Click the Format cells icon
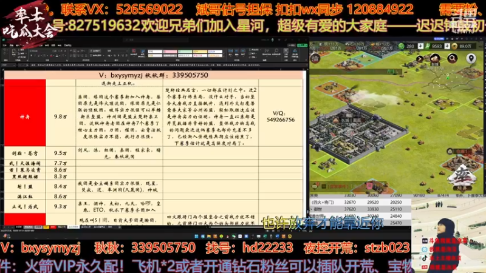 point(244,52)
